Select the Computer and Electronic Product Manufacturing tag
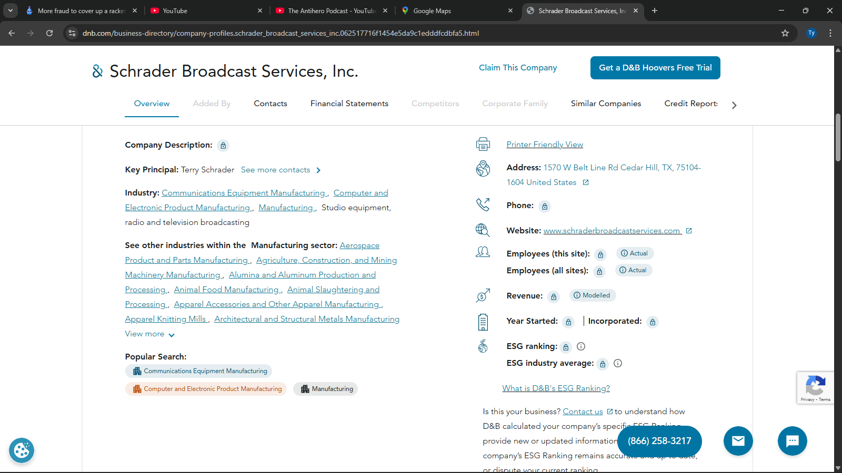 click(206, 389)
